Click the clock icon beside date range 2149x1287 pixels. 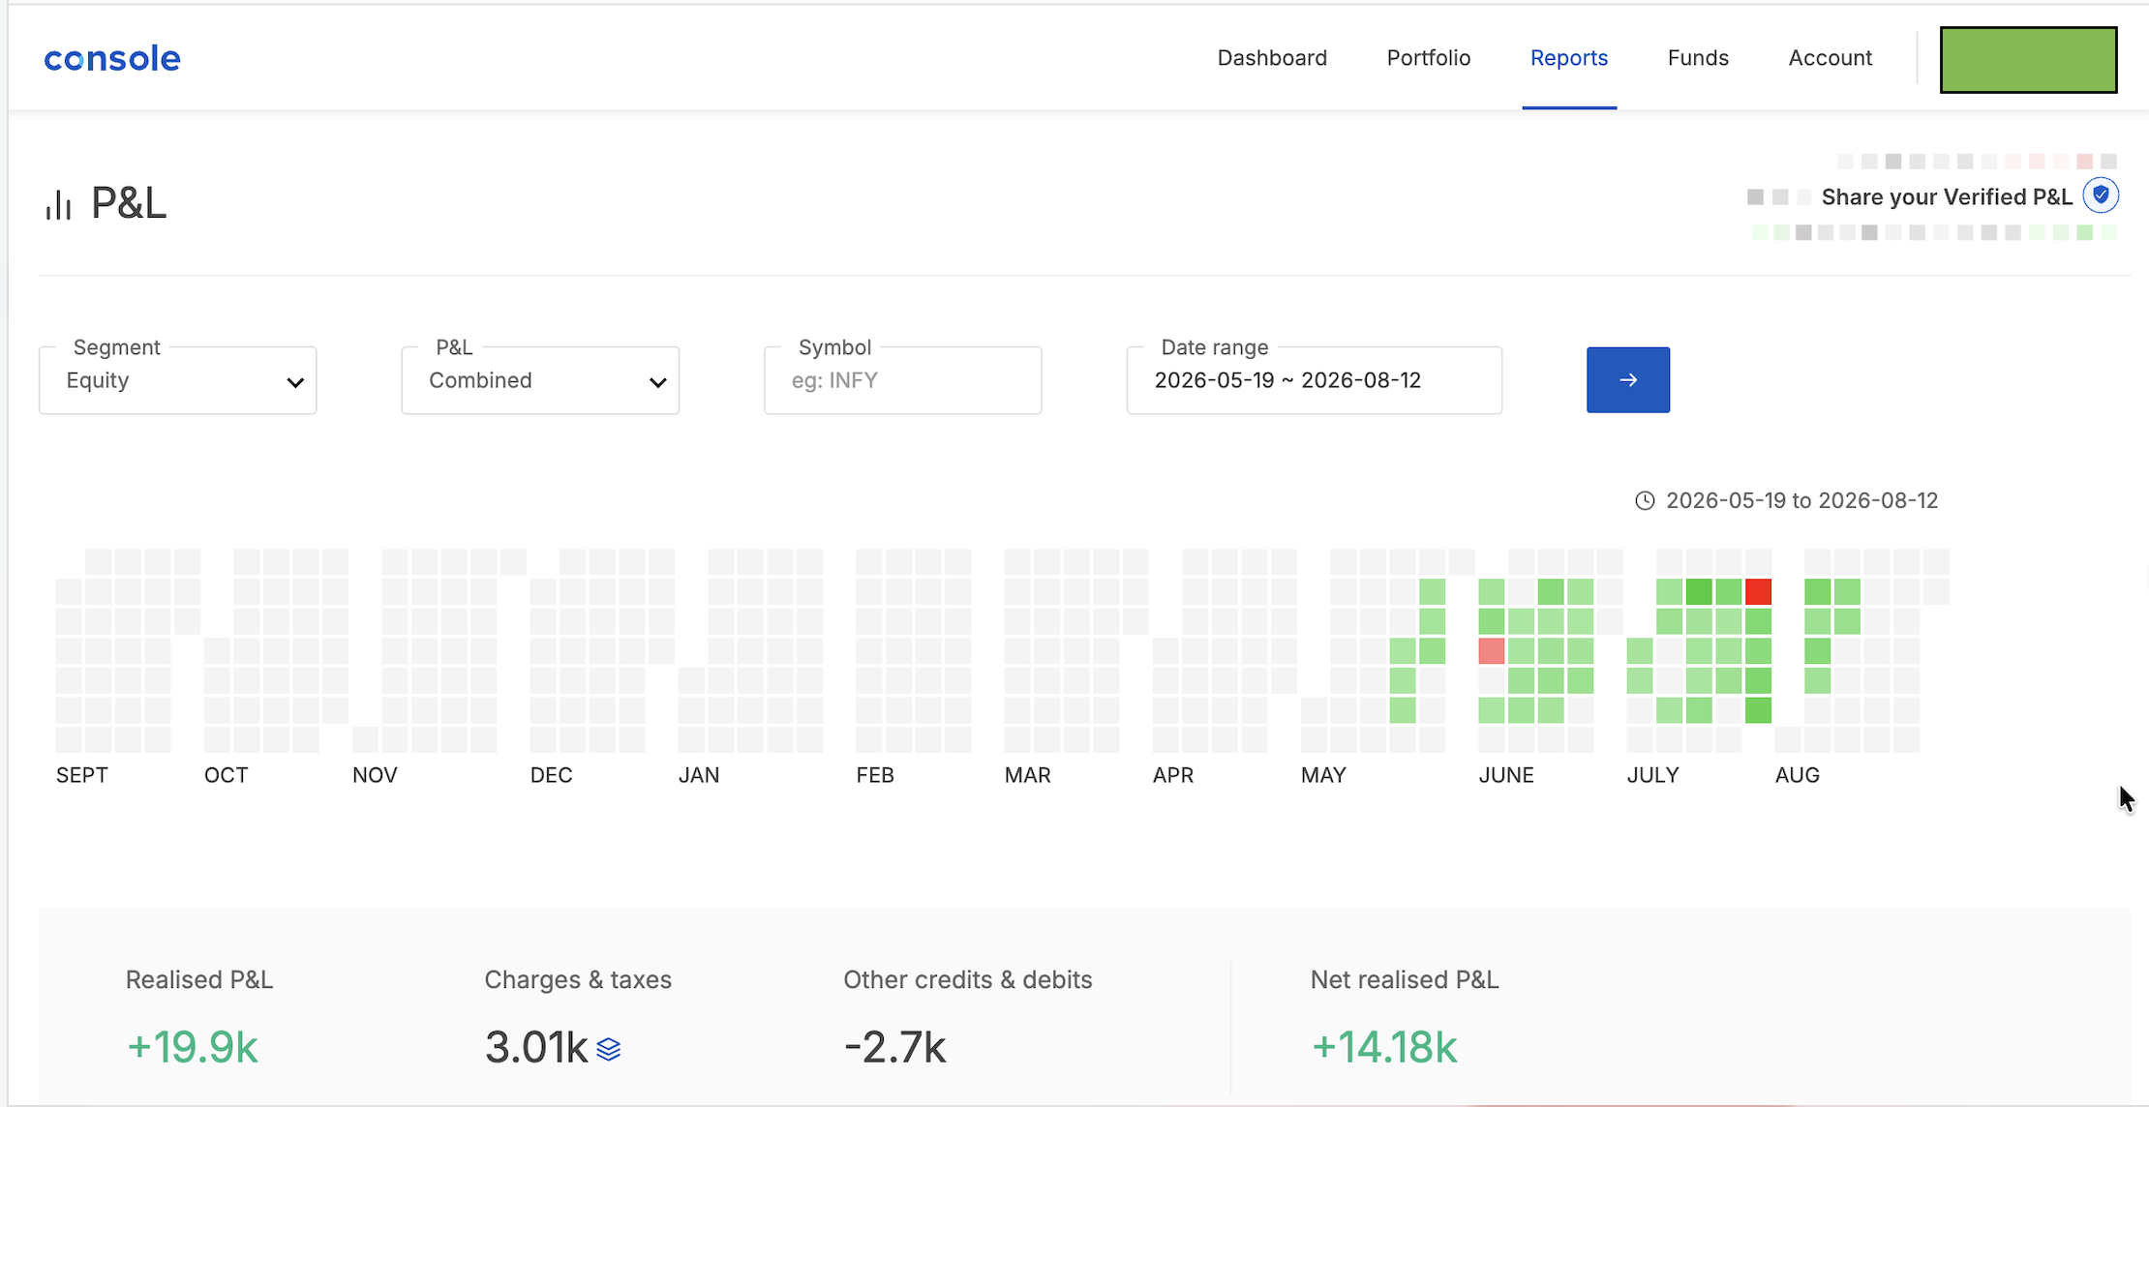(x=1645, y=500)
